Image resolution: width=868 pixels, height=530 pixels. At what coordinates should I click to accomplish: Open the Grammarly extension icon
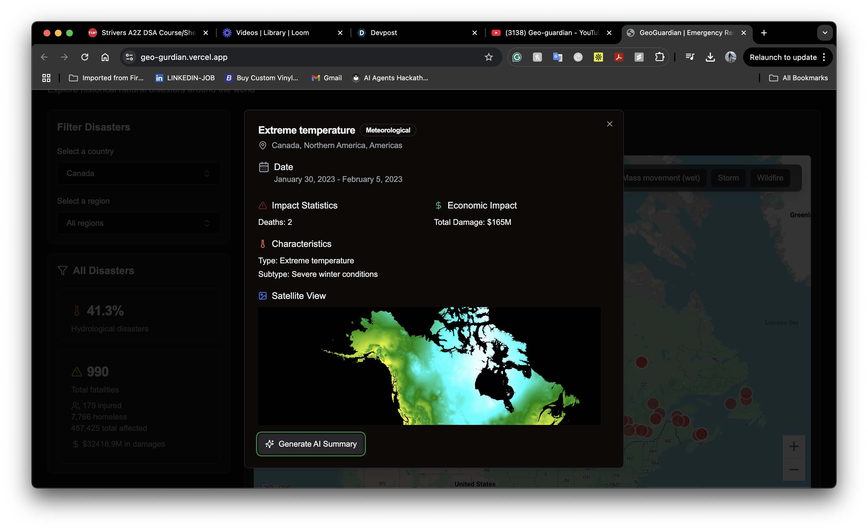pyautogui.click(x=517, y=57)
